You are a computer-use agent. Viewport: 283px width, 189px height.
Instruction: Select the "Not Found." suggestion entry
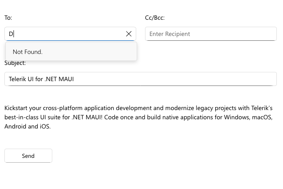point(71,52)
